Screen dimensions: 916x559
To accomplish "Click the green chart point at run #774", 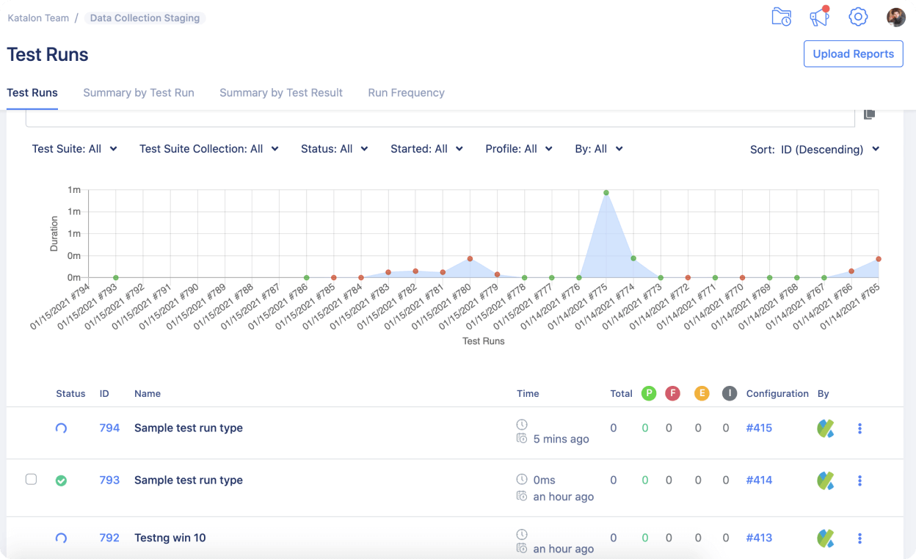I will 633,258.
